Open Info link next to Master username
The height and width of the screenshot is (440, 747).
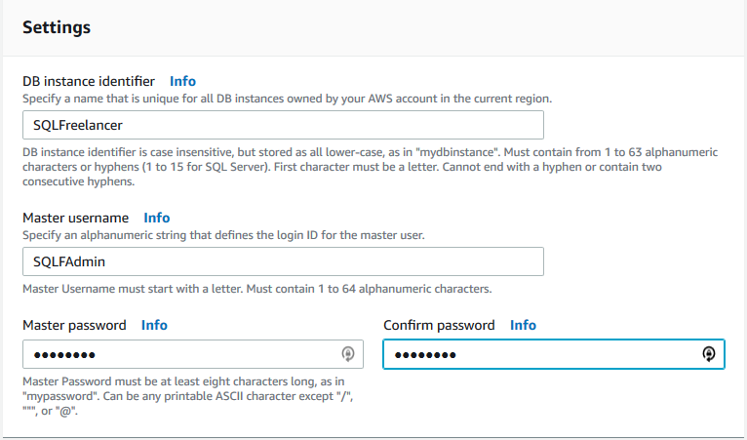(157, 218)
